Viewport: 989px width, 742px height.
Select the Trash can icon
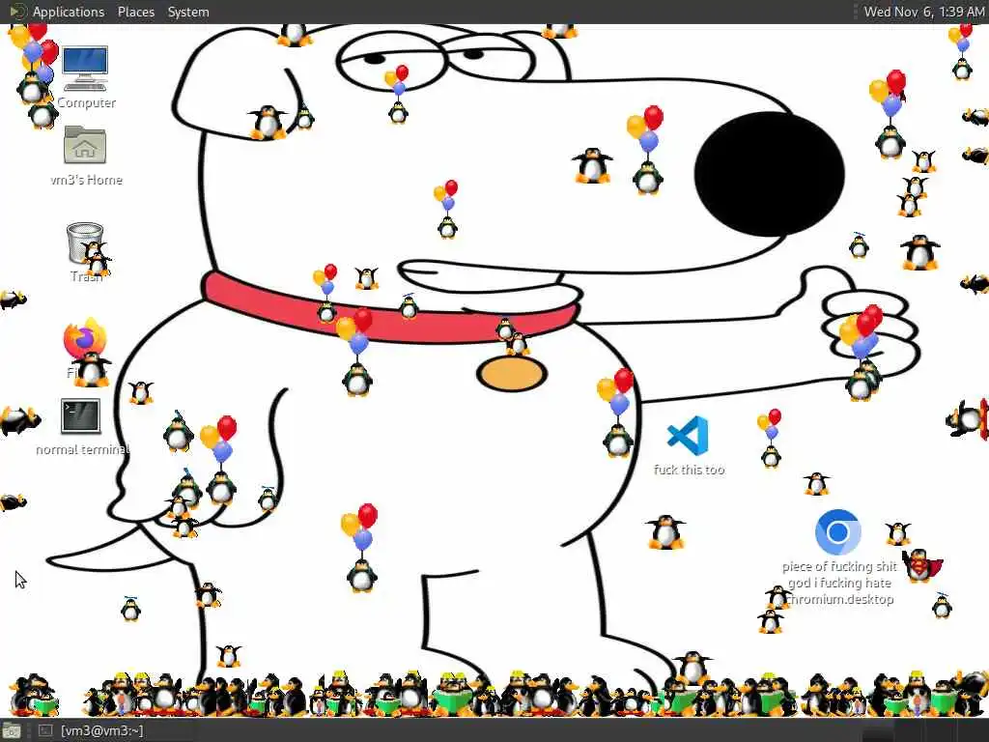pos(85,244)
